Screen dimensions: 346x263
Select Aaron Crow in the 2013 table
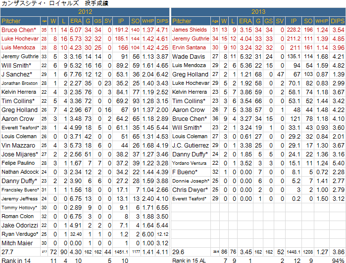[x=189, y=110]
